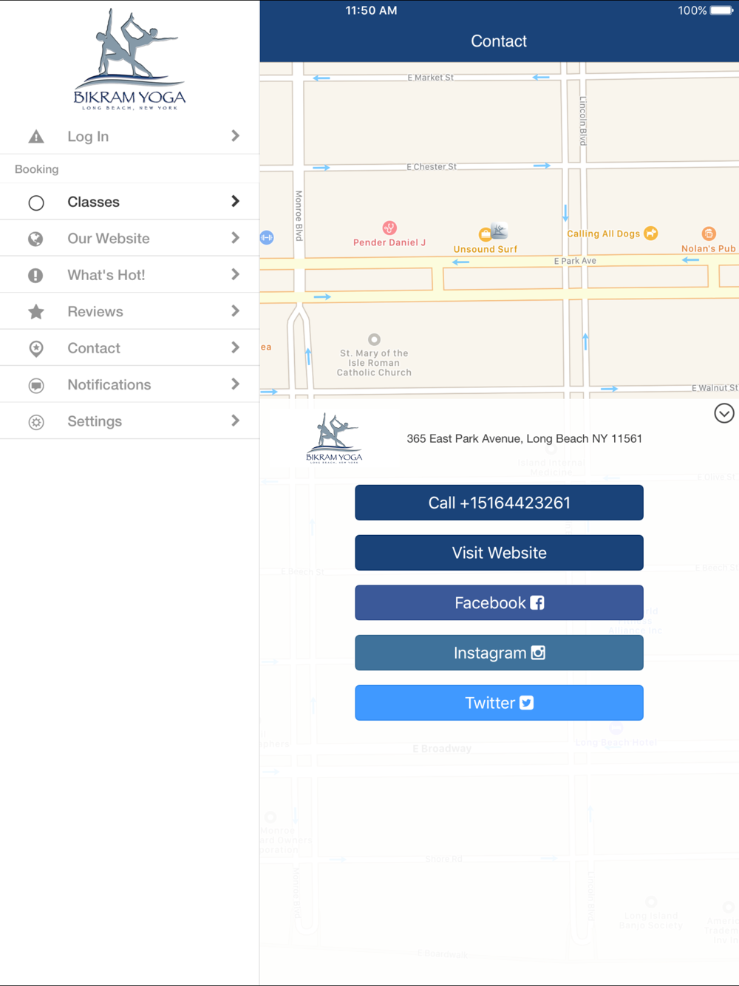739x986 pixels.
Task: Collapse the contact panel with circled chevron
Action: click(x=724, y=413)
